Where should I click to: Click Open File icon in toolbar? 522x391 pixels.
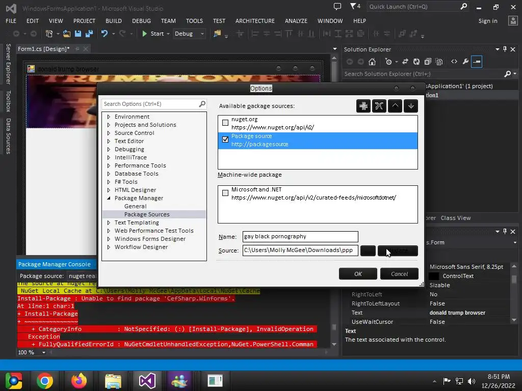(67, 34)
